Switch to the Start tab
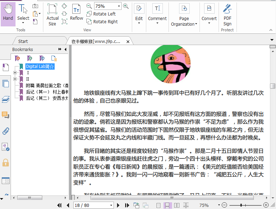 pos(23,42)
